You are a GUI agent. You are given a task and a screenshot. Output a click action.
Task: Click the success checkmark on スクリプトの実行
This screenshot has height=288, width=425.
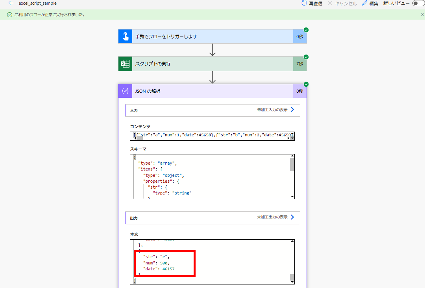[x=307, y=57]
